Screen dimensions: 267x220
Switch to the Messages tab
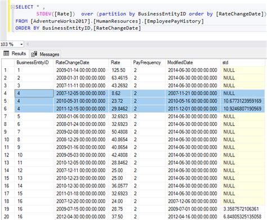tap(45, 54)
